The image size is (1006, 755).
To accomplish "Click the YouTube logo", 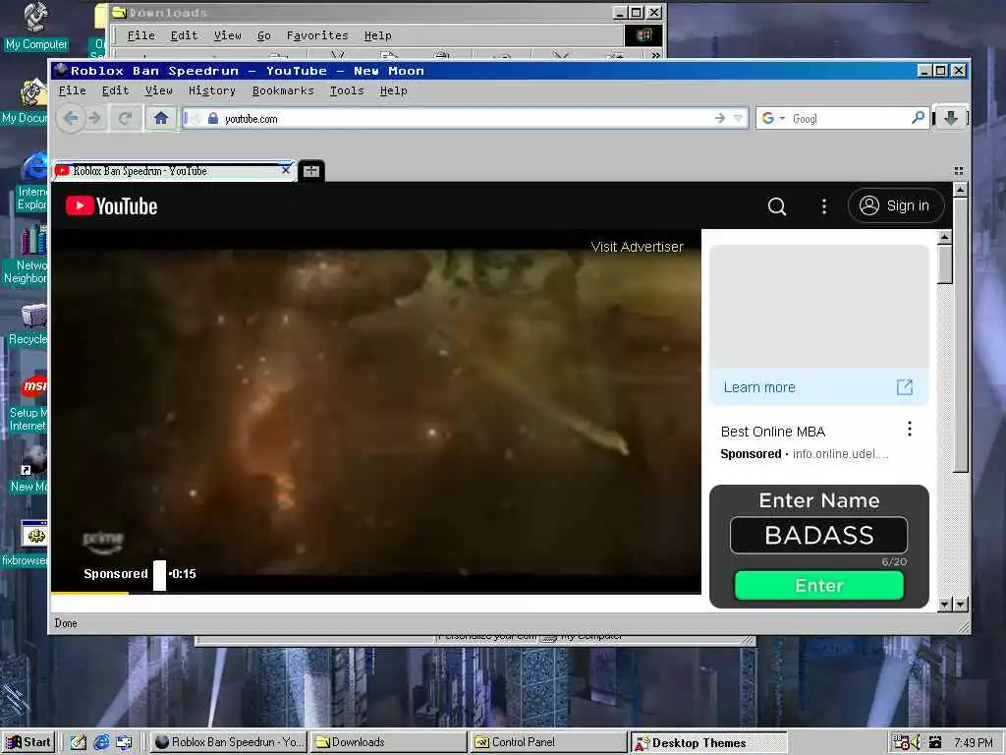I will (x=112, y=206).
